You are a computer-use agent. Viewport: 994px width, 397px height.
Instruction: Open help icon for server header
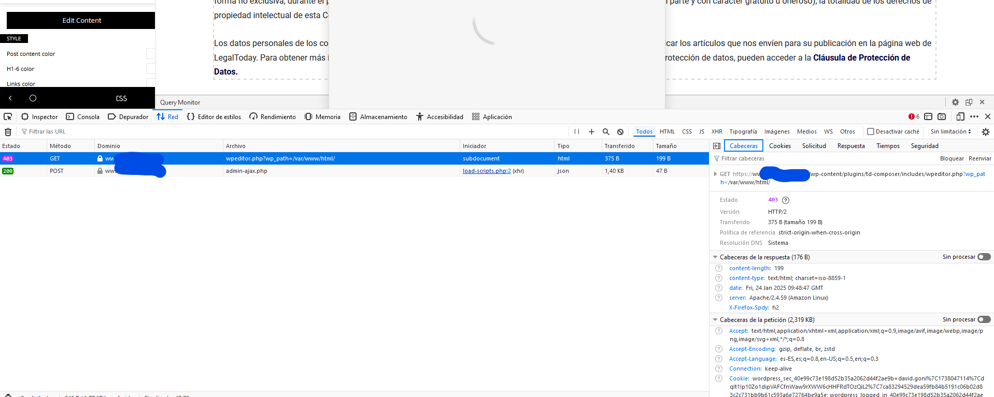719,298
